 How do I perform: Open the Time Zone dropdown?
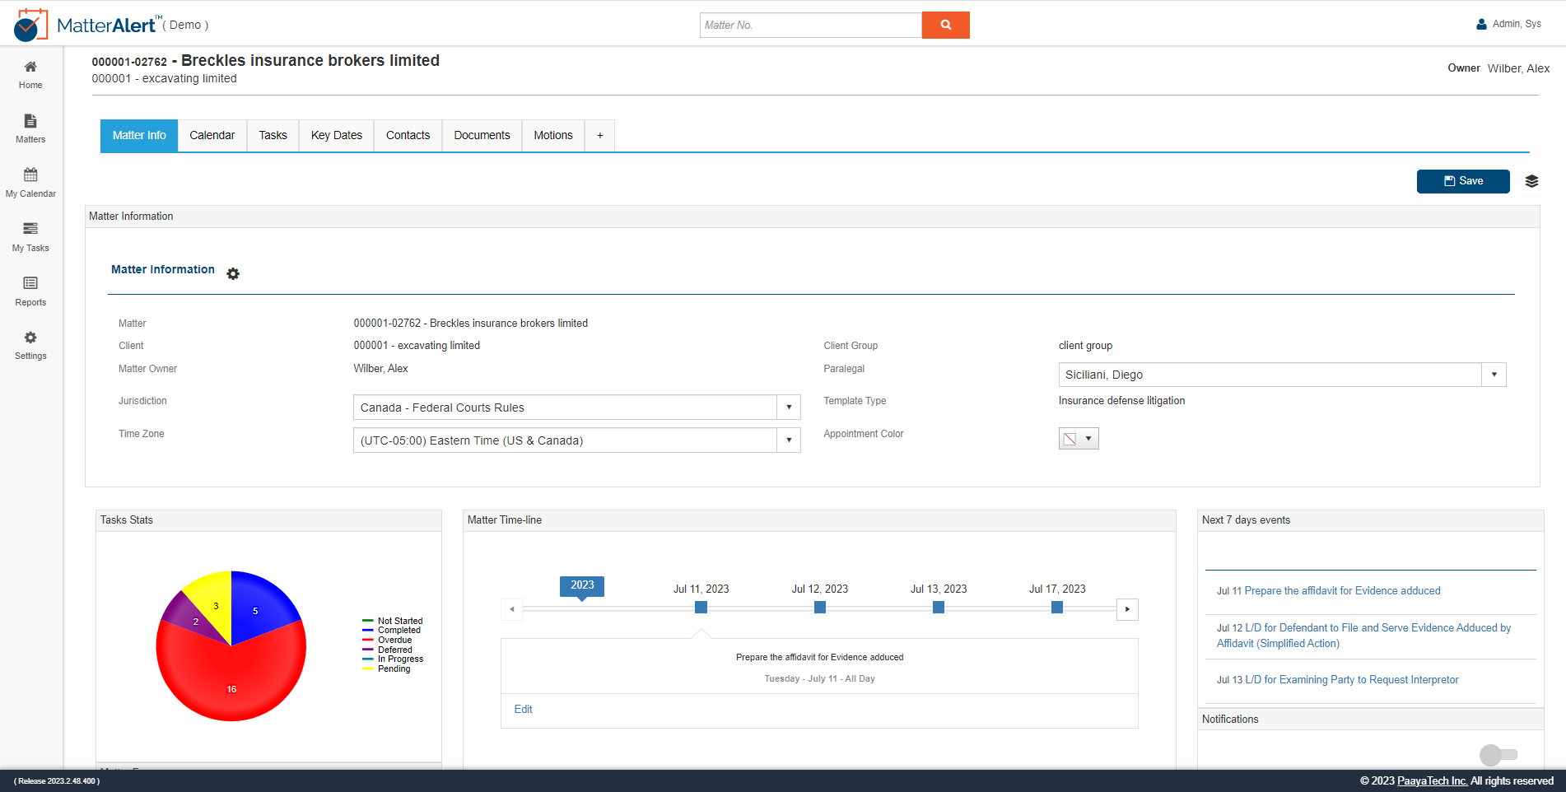pyautogui.click(x=789, y=440)
